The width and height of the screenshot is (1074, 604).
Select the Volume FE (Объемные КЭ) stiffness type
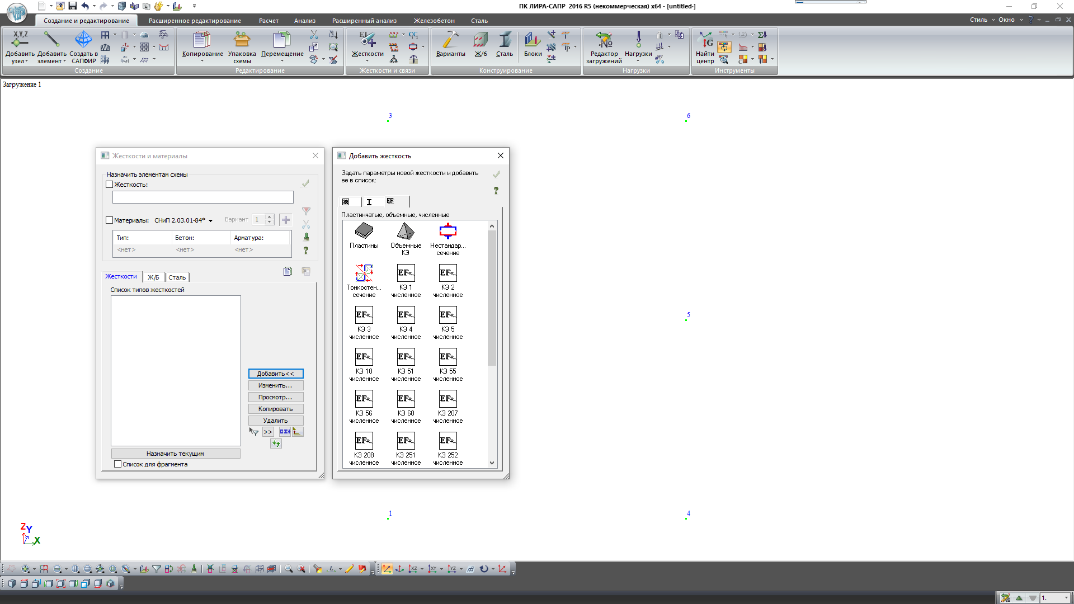[406, 239]
